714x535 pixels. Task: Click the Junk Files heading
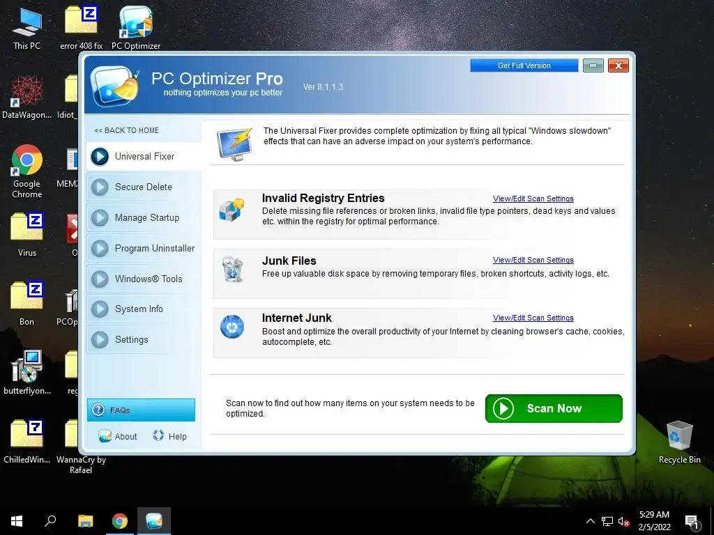[x=289, y=261]
